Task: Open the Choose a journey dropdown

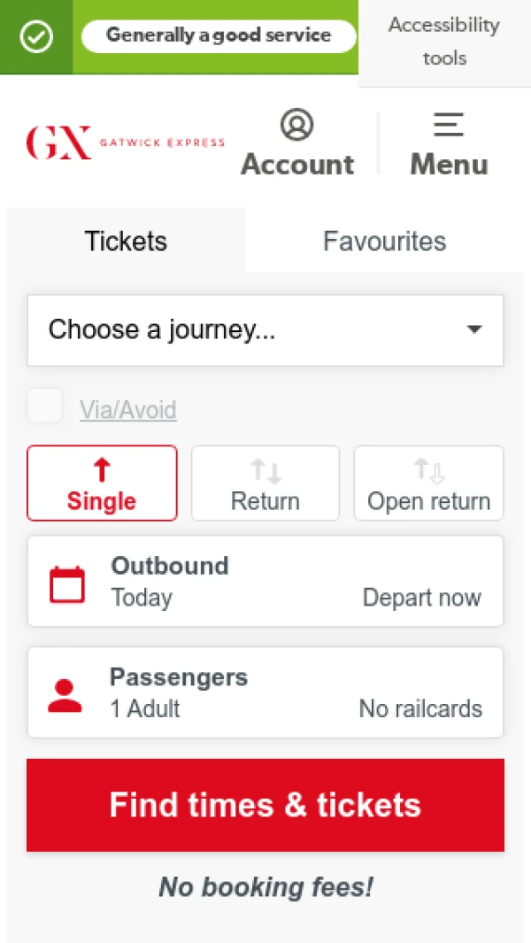Action: click(265, 330)
